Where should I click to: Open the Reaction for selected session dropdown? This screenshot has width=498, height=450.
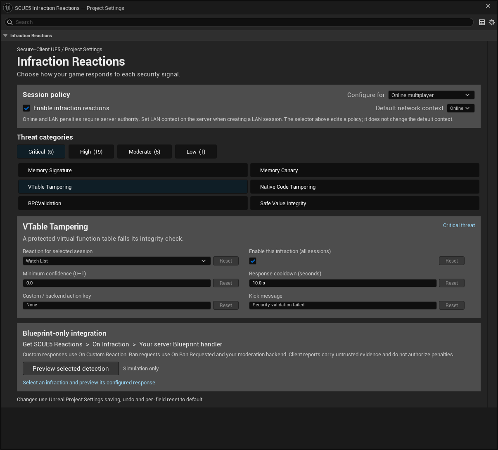(116, 261)
